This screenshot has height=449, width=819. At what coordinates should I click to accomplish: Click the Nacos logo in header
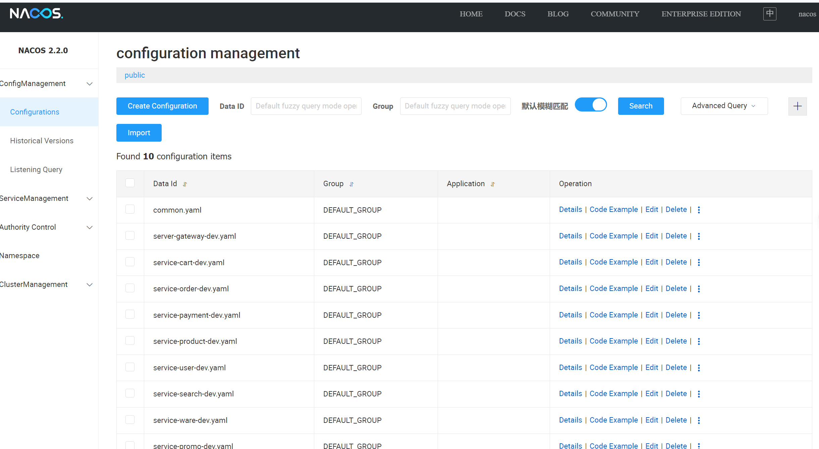(36, 13)
